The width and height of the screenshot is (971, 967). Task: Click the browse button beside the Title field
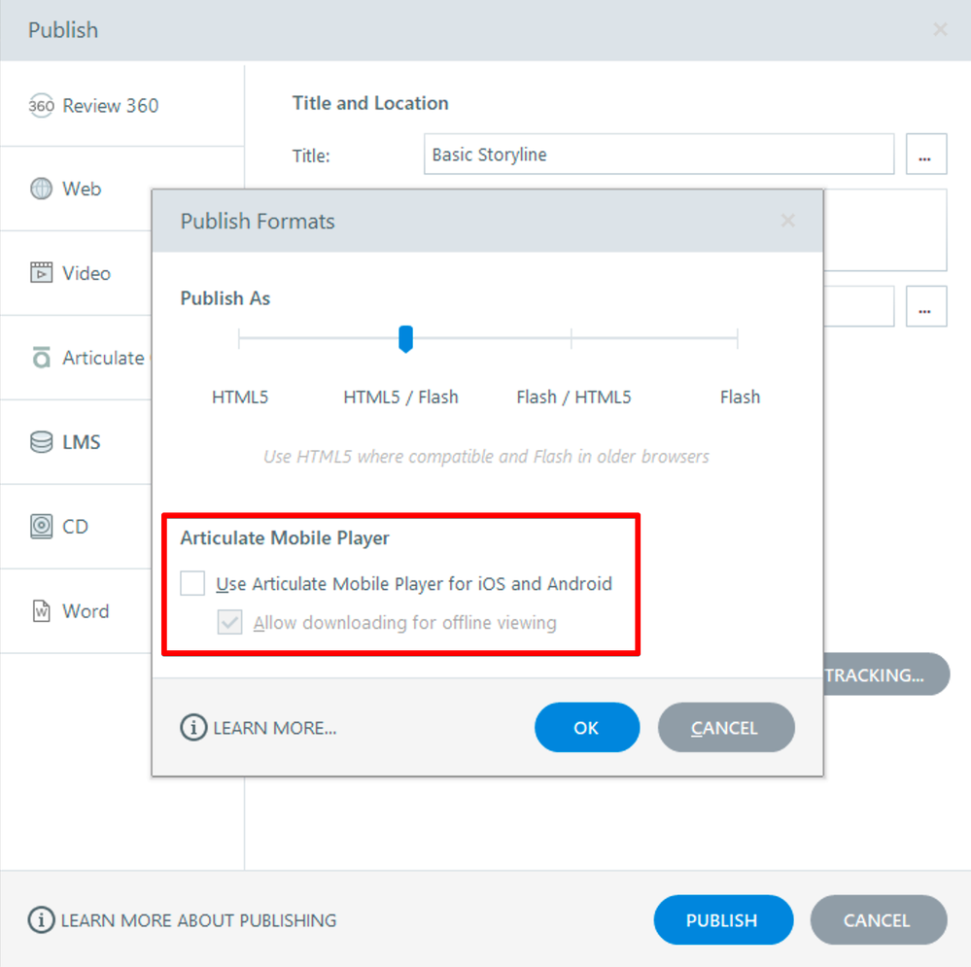925,155
